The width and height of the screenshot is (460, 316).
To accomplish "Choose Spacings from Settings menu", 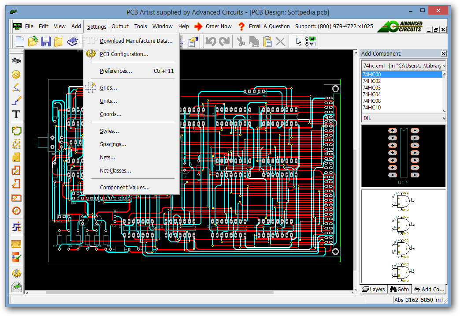I will 132,144.
